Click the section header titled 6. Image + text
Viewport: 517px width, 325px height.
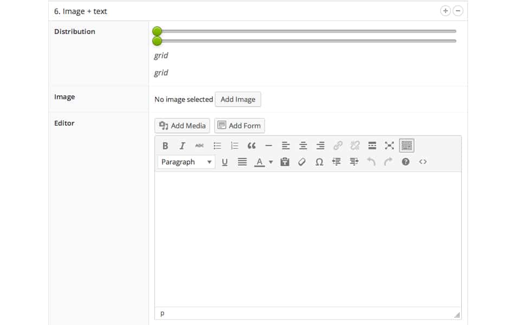(x=82, y=10)
